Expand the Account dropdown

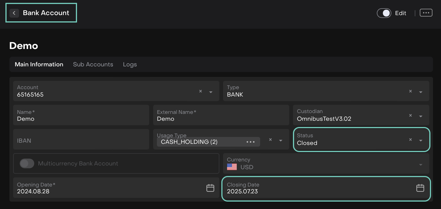211,92
